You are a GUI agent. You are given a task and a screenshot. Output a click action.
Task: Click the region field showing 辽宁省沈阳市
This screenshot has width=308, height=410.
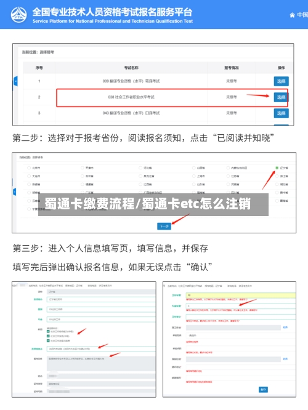(x=101, y=299)
